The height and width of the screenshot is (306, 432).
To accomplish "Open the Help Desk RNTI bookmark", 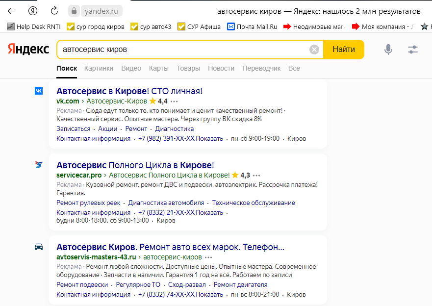I will pyautogui.click(x=34, y=26).
